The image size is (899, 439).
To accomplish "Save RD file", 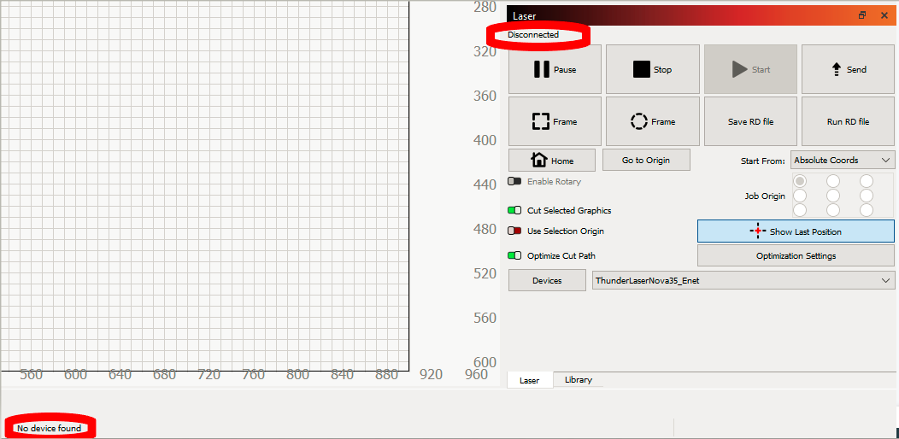I will point(750,121).
